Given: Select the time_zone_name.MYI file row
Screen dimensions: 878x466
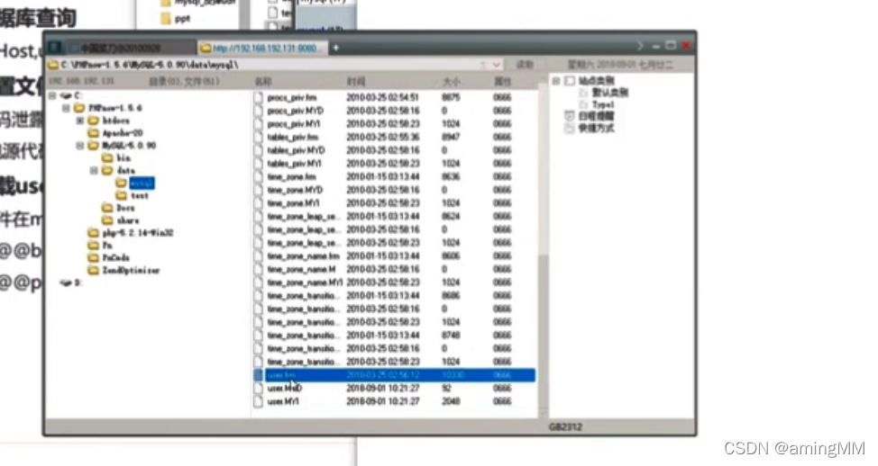Looking at the screenshot, I should coord(394,282).
